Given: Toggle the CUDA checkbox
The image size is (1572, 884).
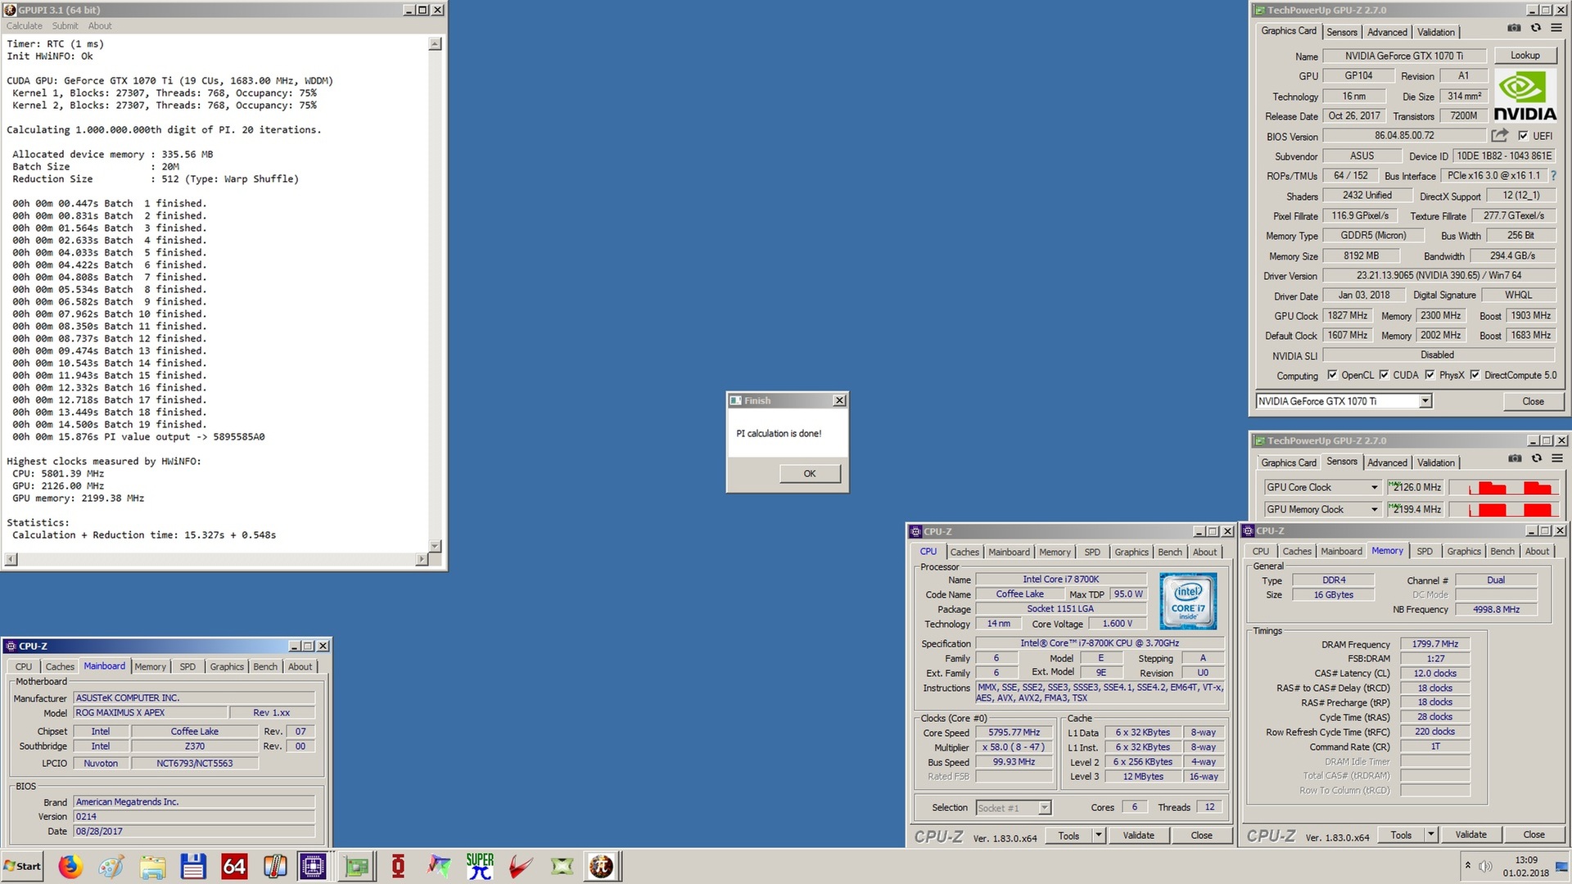Looking at the screenshot, I should point(1384,375).
